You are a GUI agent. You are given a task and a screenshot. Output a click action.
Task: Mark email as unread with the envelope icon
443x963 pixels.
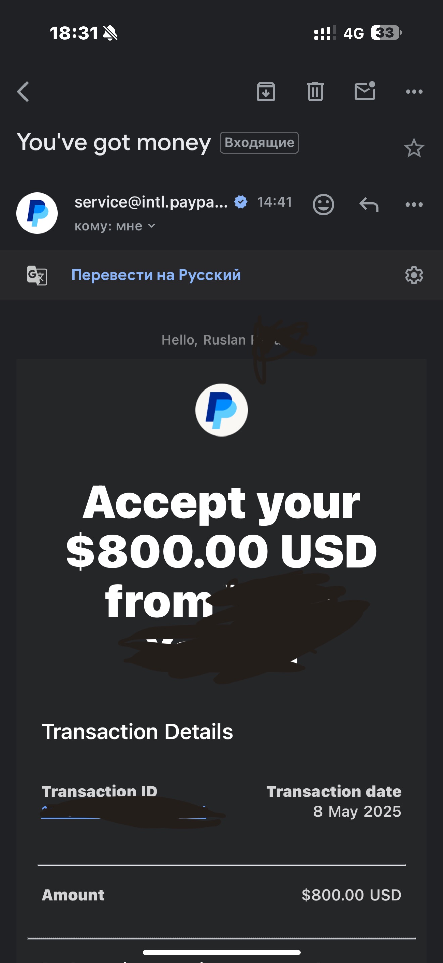(x=365, y=91)
